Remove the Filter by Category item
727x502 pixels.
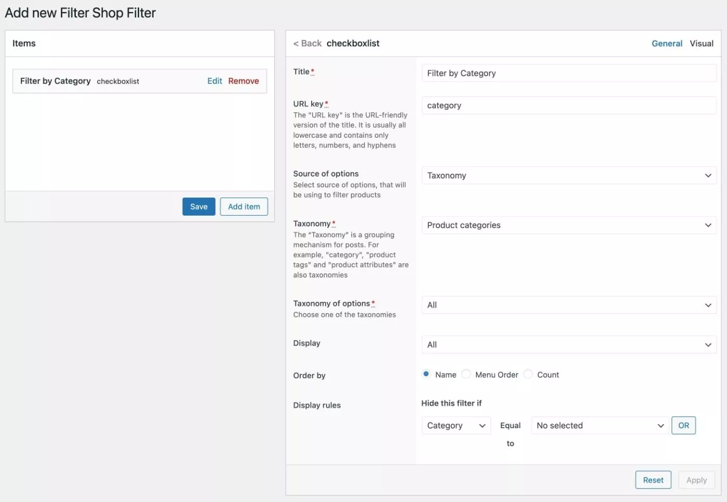(244, 81)
